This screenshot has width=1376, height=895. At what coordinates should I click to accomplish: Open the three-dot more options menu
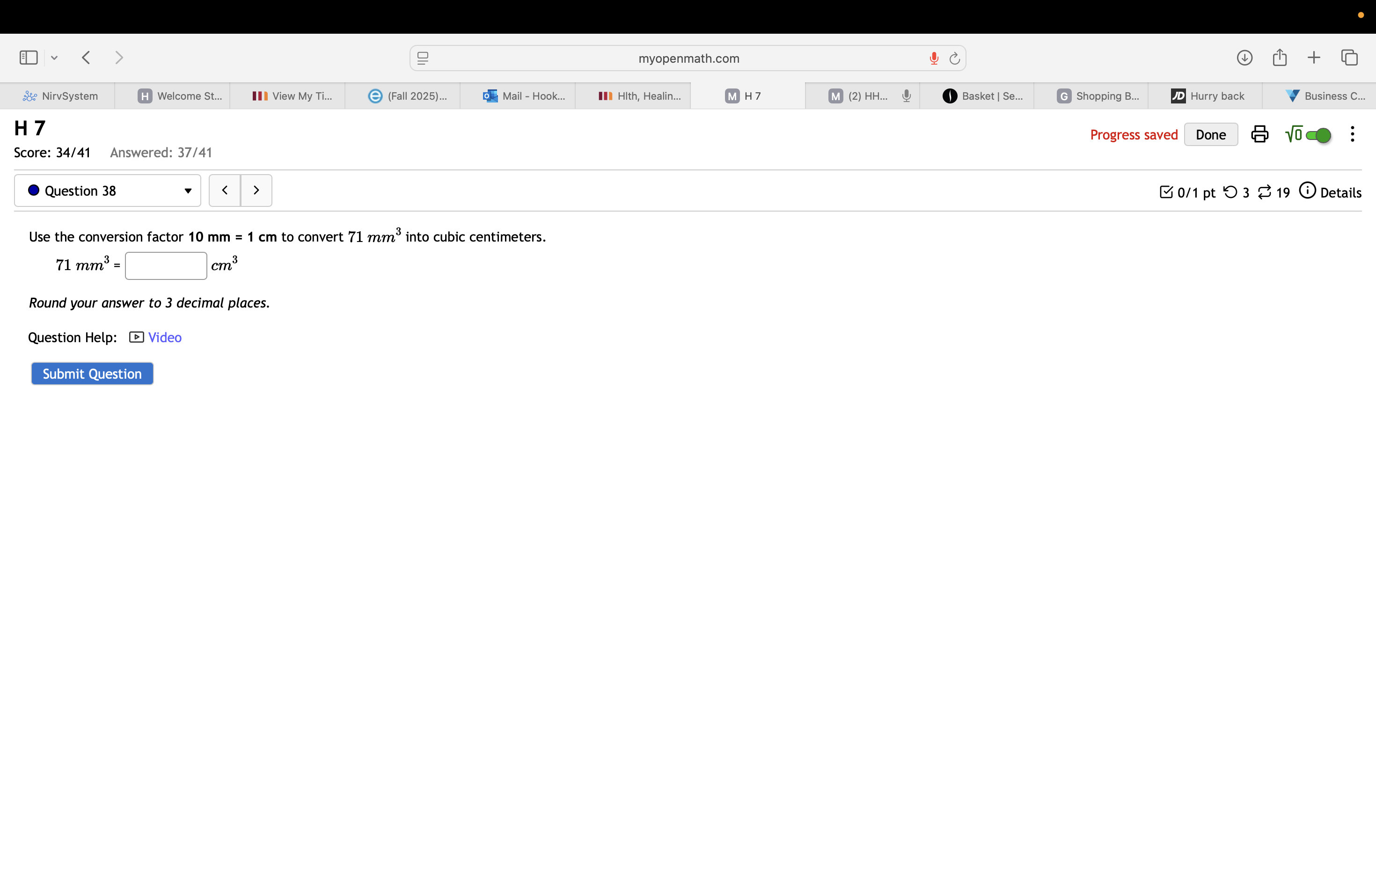(x=1352, y=134)
